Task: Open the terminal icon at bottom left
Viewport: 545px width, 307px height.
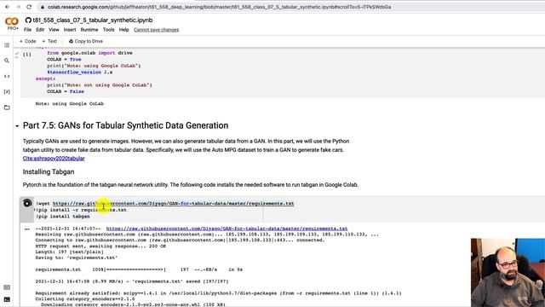Action: point(7,299)
